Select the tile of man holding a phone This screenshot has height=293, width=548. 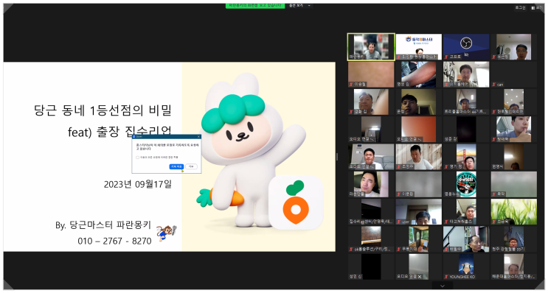point(419,239)
